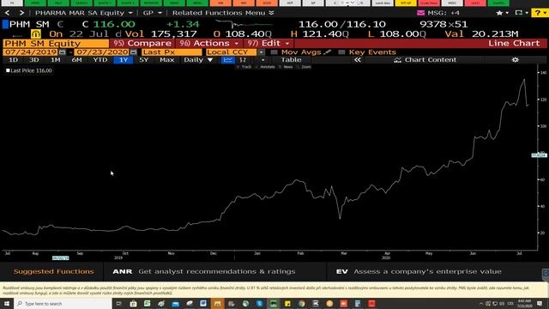Viewport: 549px width, 309px height.
Task: Edit moving averages with the pencil icon
Action: (x=328, y=51)
